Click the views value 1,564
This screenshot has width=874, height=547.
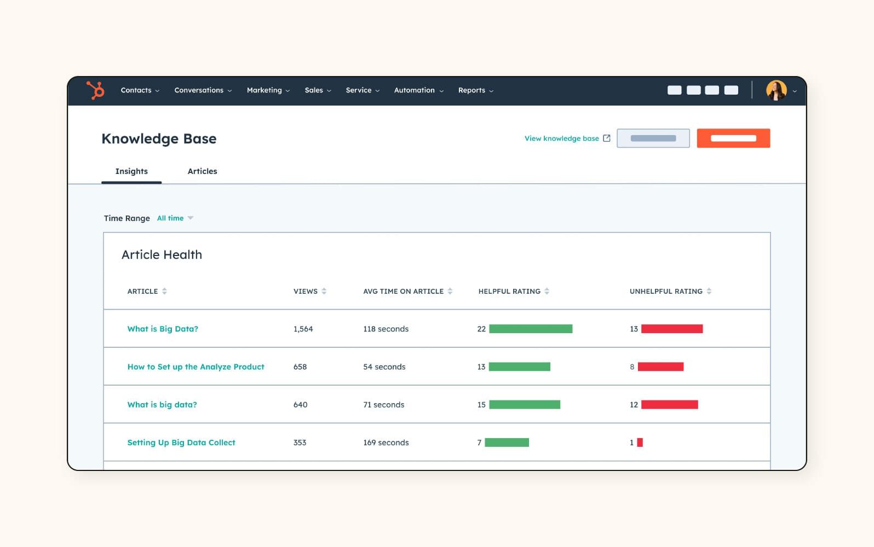303,329
